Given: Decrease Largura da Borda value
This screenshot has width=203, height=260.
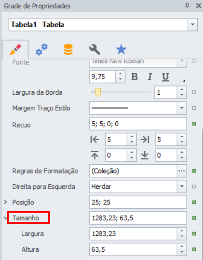Looking at the screenshot, I should pos(182,95).
